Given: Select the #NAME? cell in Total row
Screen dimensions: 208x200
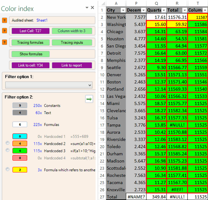Looking at the screenshot, I should click(x=136, y=197).
